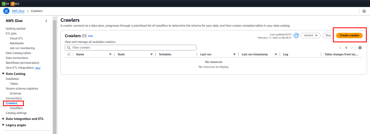This screenshot has height=134, width=370.
Task: Select Databases in the sidebar
Action: point(12,79)
